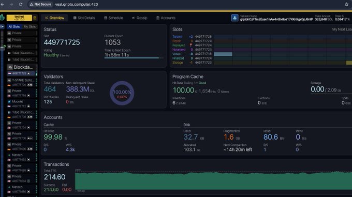Image resolution: width=352 pixels, height=197 pixels.
Task: Click the Voted row highlighted bar segment
Action: coord(223,54)
